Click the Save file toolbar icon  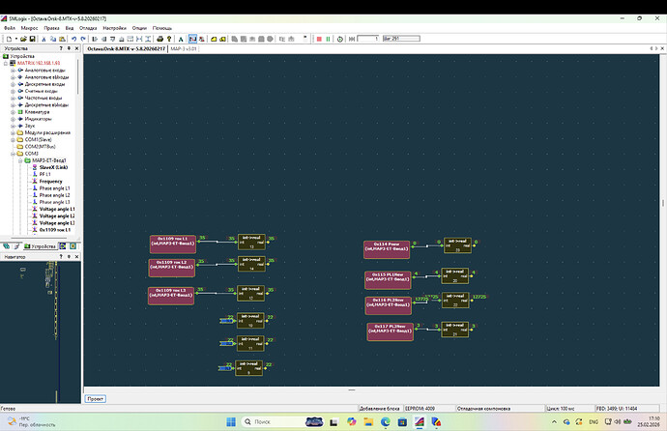coord(32,39)
